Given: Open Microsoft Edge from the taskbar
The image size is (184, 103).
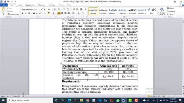Looking at the screenshot, I should (x=69, y=100).
